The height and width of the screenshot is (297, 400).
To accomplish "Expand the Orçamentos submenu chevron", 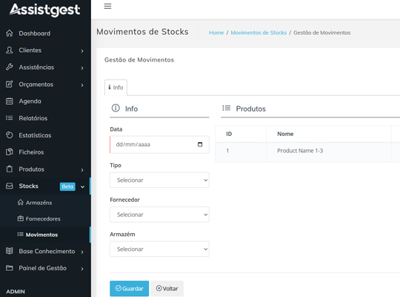I will [82, 85].
